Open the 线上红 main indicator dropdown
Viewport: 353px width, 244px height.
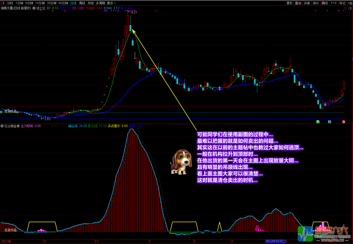click(x=34, y=8)
